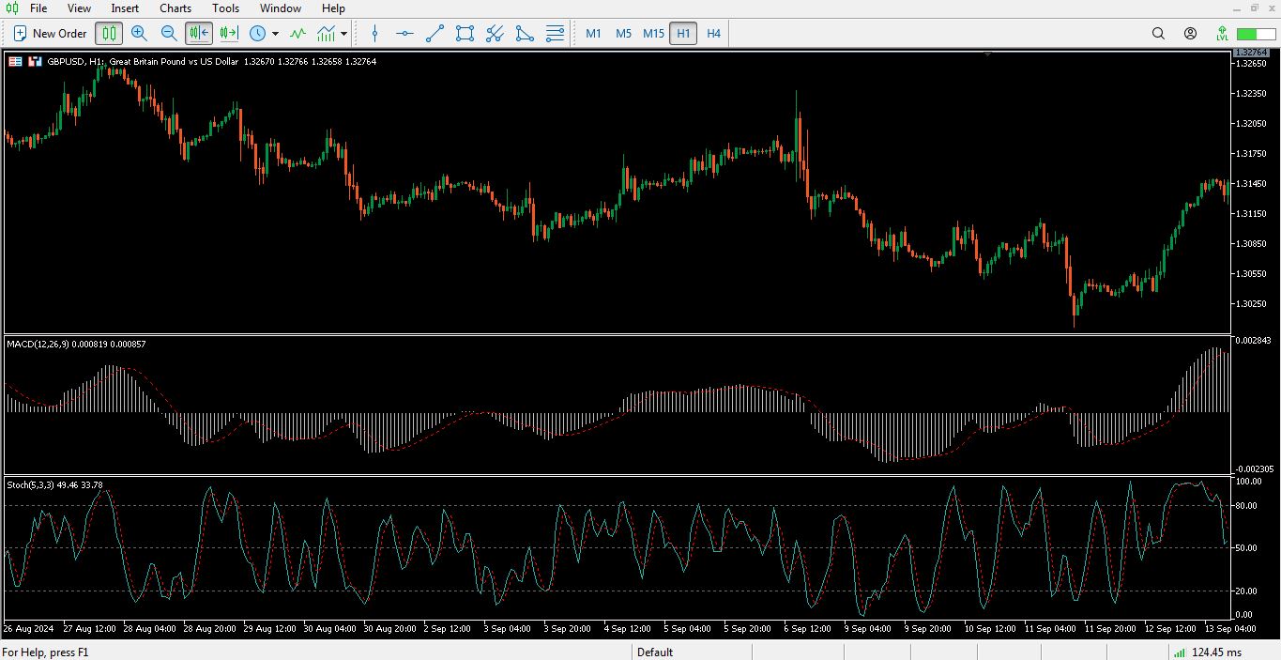Toggle candlestick chart display mode
The height and width of the screenshot is (660, 1281).
point(109,33)
